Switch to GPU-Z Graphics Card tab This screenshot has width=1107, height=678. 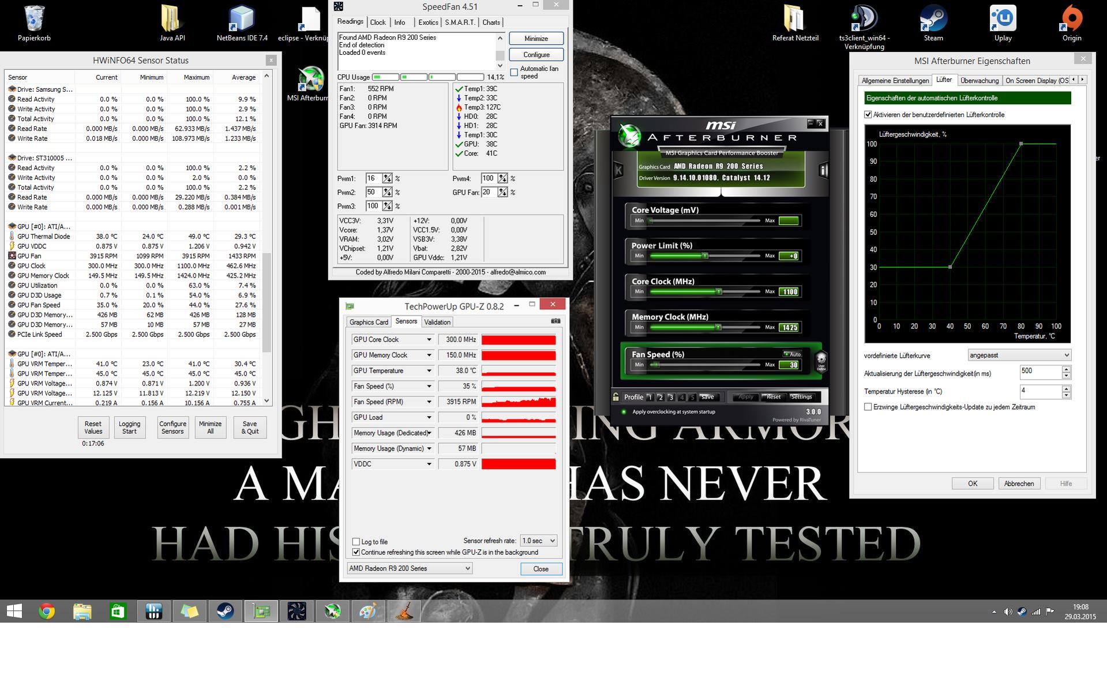(x=369, y=322)
